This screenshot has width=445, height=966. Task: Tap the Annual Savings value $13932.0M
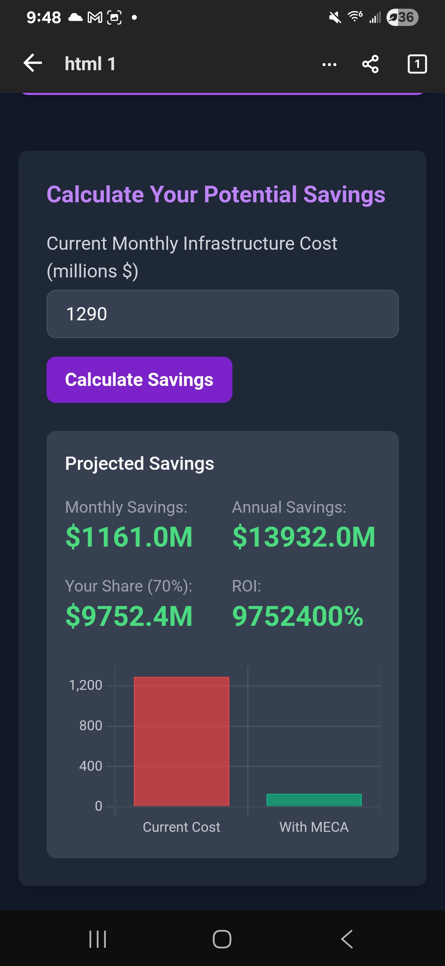tap(304, 537)
